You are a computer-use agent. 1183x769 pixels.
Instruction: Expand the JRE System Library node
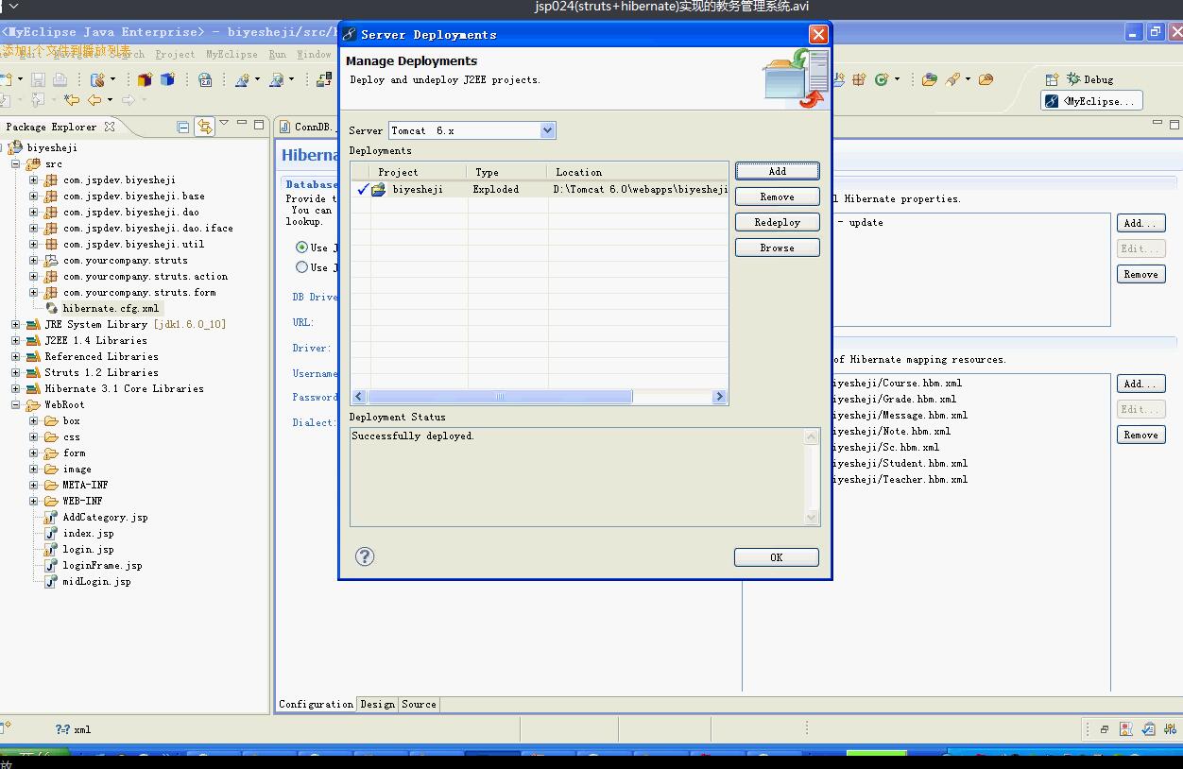(x=15, y=324)
